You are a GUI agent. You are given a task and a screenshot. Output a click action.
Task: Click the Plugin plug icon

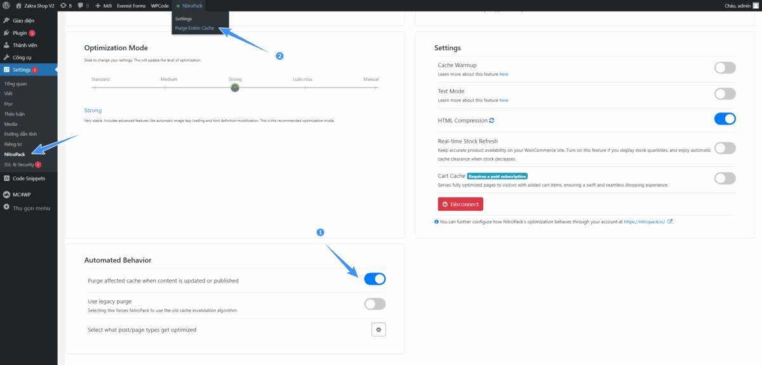tap(6, 33)
